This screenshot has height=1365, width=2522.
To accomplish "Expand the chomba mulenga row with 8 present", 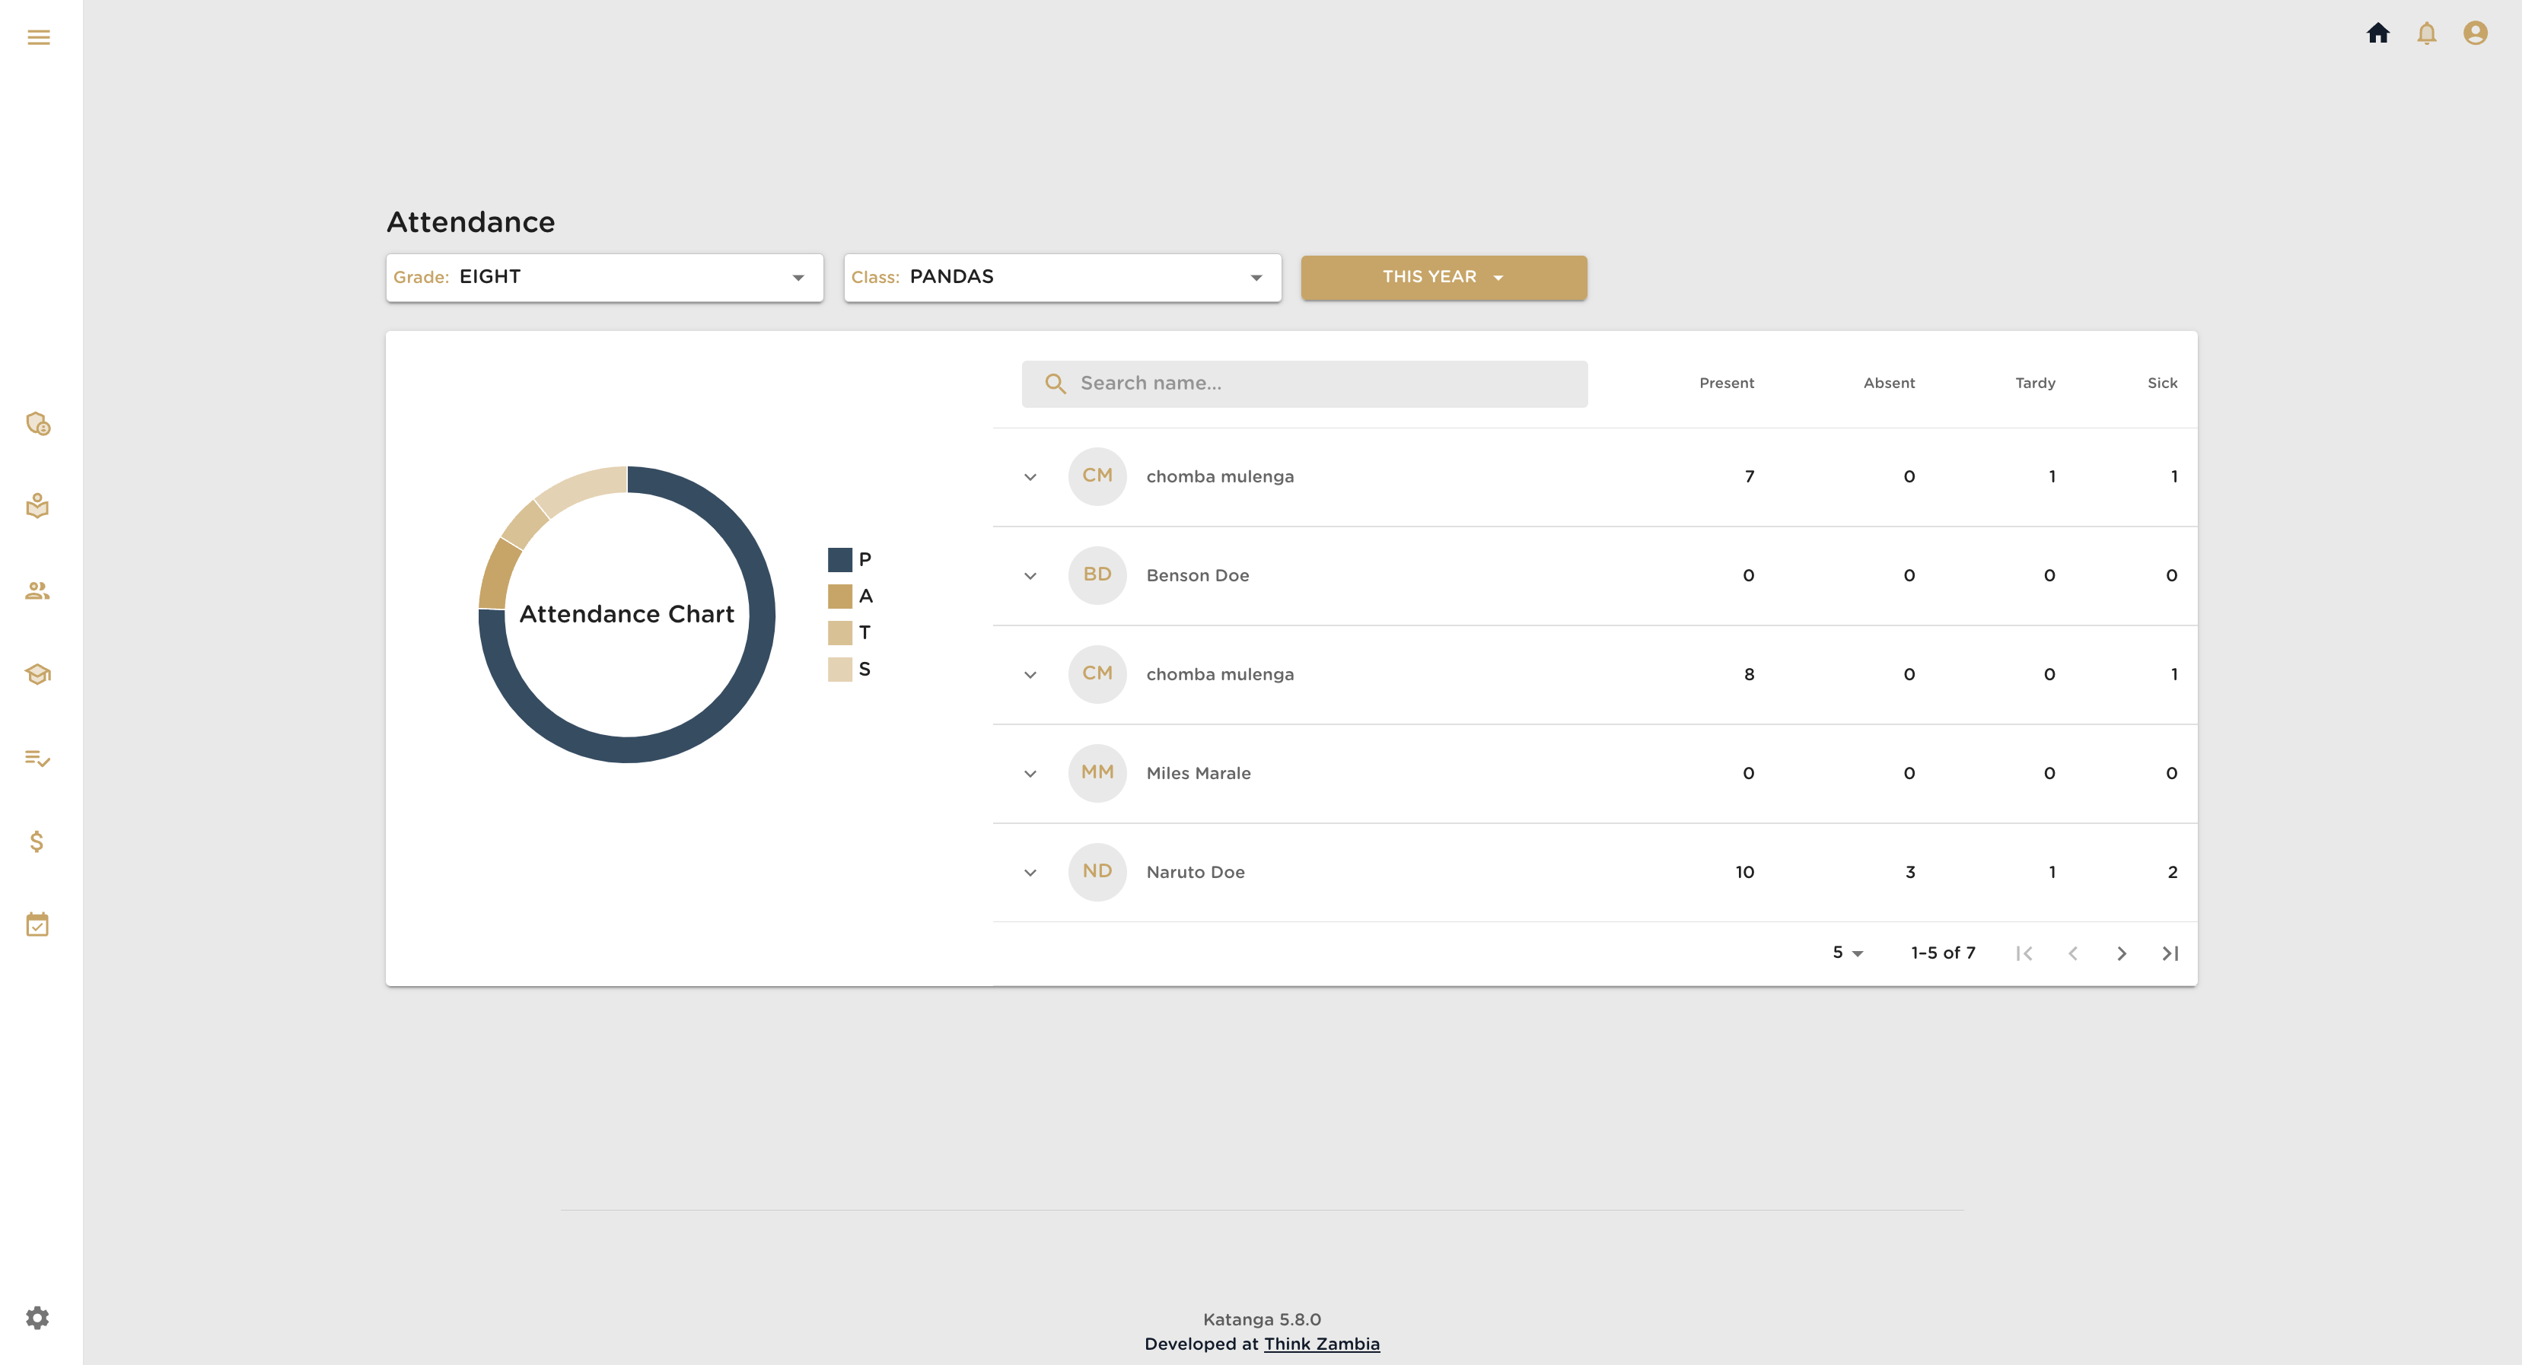I will (x=1030, y=675).
